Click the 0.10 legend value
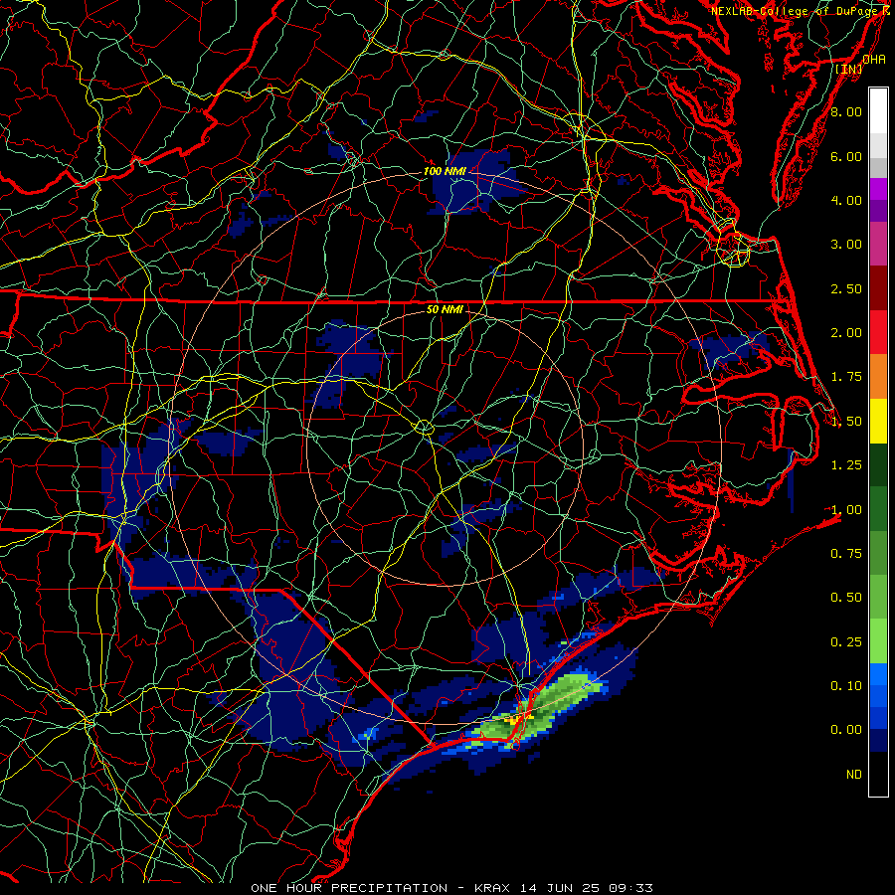Screen dimensions: 895x895 click(846, 686)
